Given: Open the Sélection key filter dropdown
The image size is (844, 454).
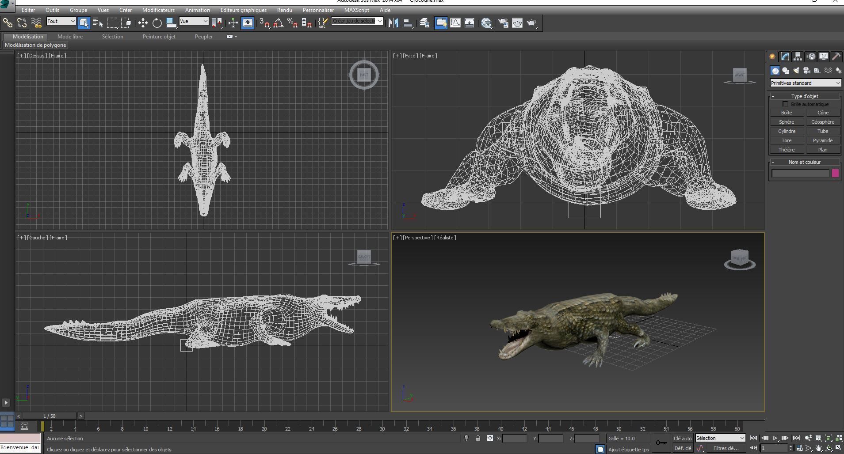Looking at the screenshot, I should pos(720,438).
